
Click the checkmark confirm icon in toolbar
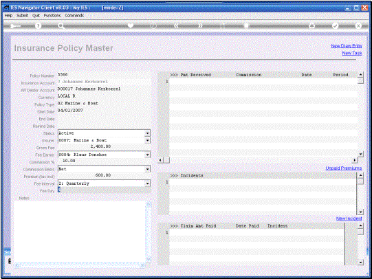tap(335, 25)
